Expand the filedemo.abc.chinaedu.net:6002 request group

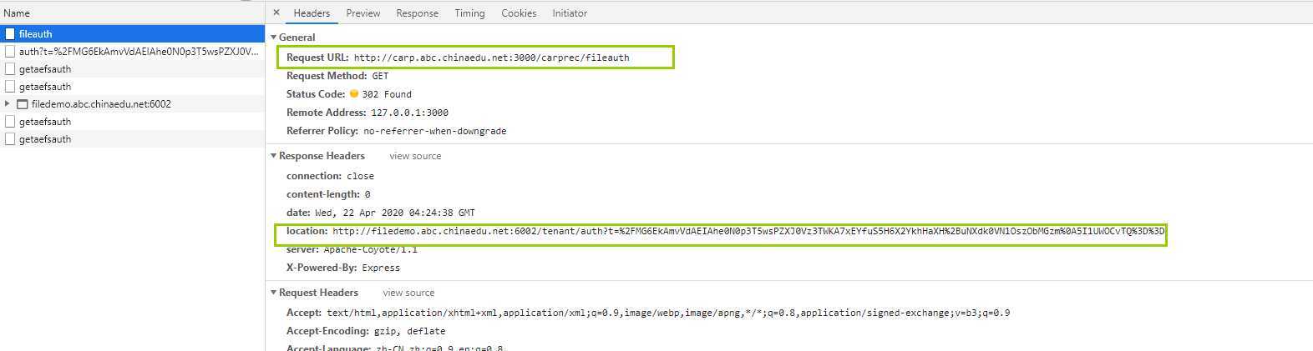(8, 104)
